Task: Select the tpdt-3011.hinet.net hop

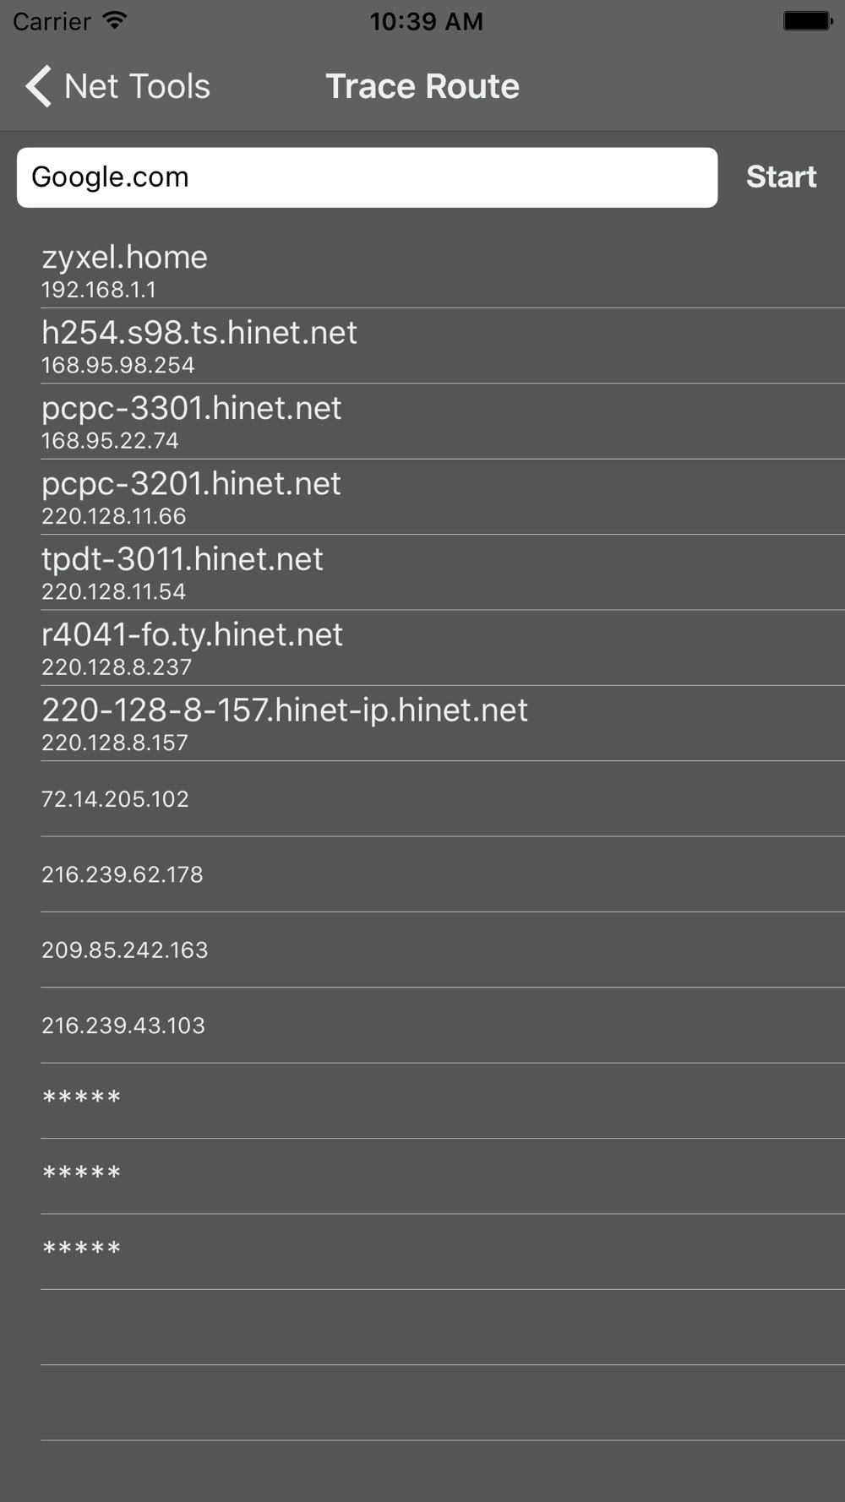Action: pyautogui.click(x=422, y=573)
